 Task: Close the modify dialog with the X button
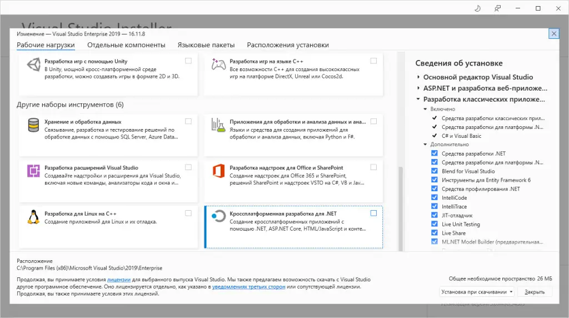(x=554, y=34)
